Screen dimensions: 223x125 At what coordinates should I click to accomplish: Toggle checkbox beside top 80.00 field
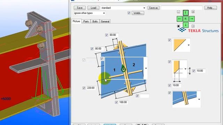coord(107,35)
